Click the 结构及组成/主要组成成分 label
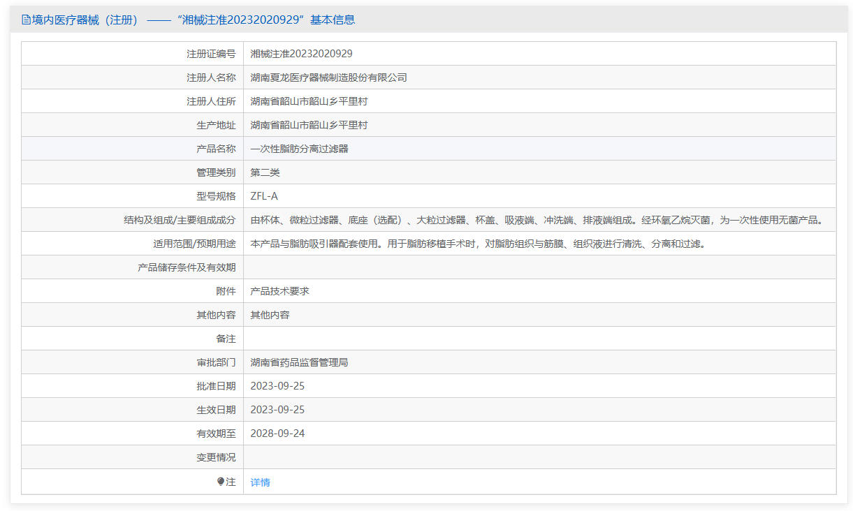The height and width of the screenshot is (511, 853). (x=180, y=220)
